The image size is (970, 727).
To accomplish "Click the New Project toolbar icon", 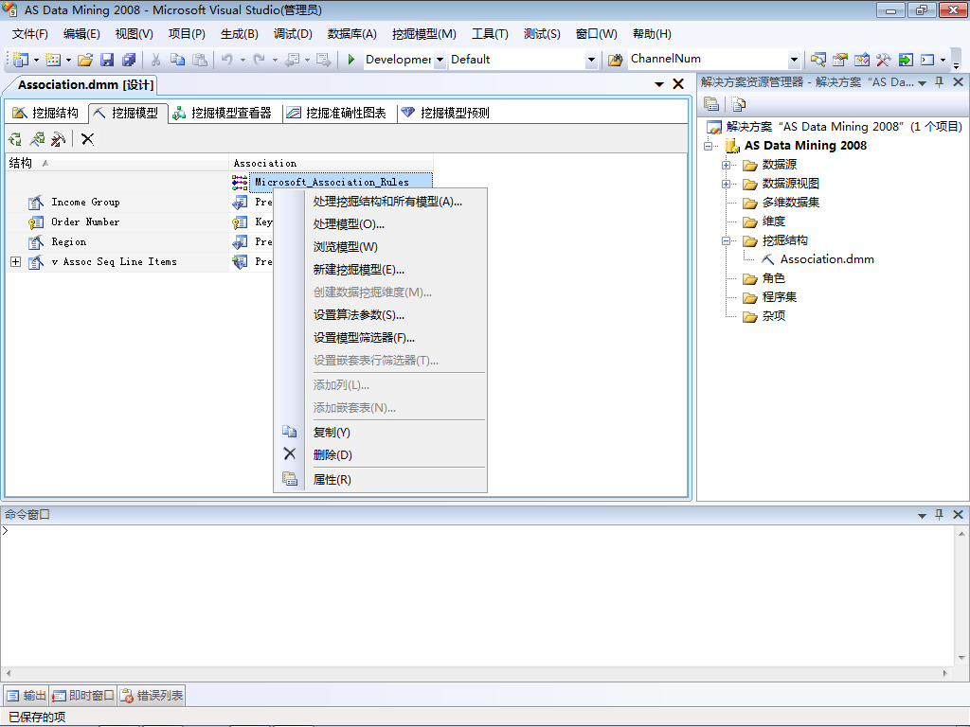I will click(21, 60).
